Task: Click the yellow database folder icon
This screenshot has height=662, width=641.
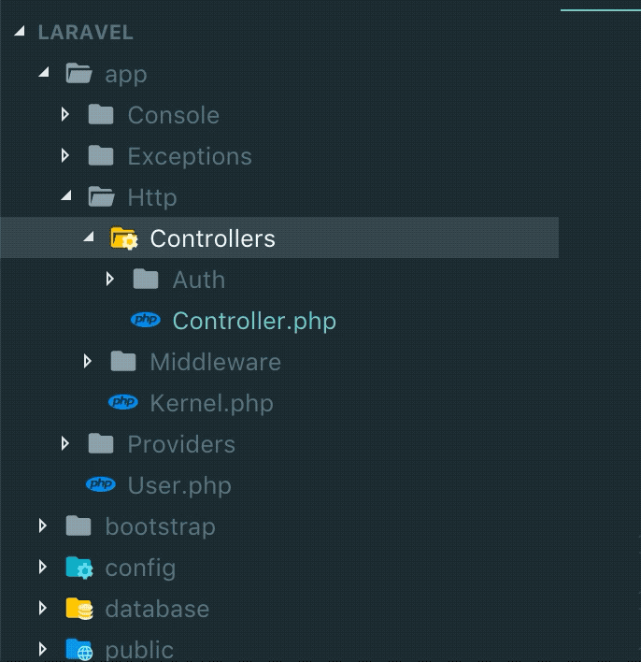Action: pyautogui.click(x=79, y=609)
